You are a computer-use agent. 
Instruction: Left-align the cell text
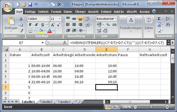tap(68, 25)
